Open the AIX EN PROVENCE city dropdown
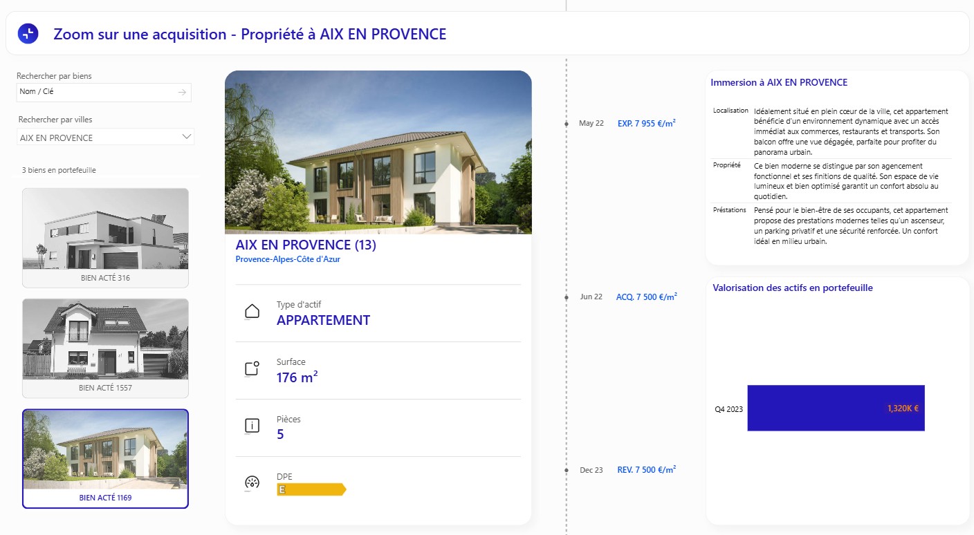The width and height of the screenshot is (974, 535). pyautogui.click(x=106, y=138)
